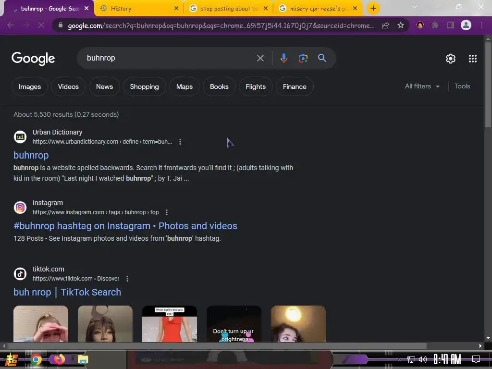Image resolution: width=492 pixels, height=369 pixels.
Task: Filter results by Maps
Action: (184, 86)
